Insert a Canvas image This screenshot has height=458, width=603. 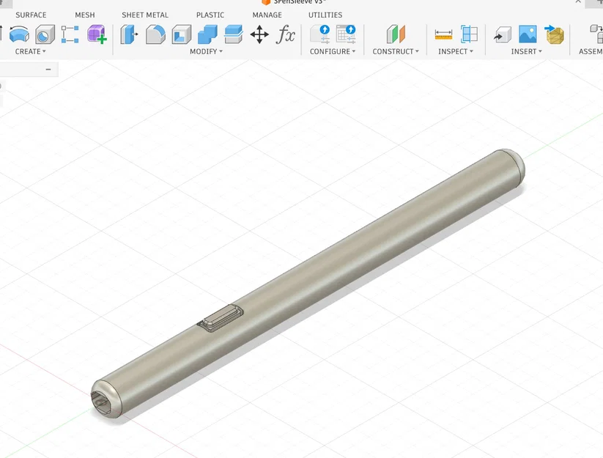tap(528, 34)
